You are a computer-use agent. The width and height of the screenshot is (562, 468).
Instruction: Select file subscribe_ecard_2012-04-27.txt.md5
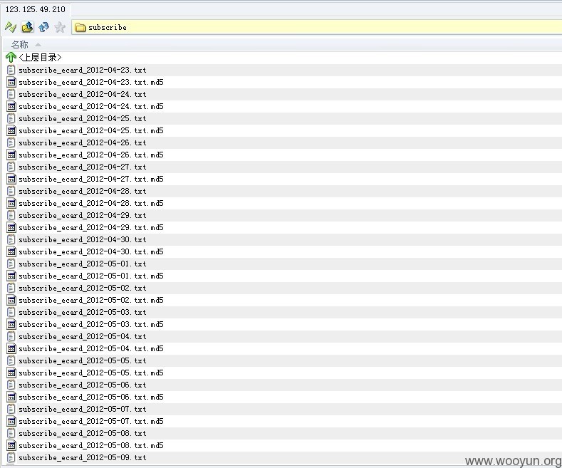point(91,180)
